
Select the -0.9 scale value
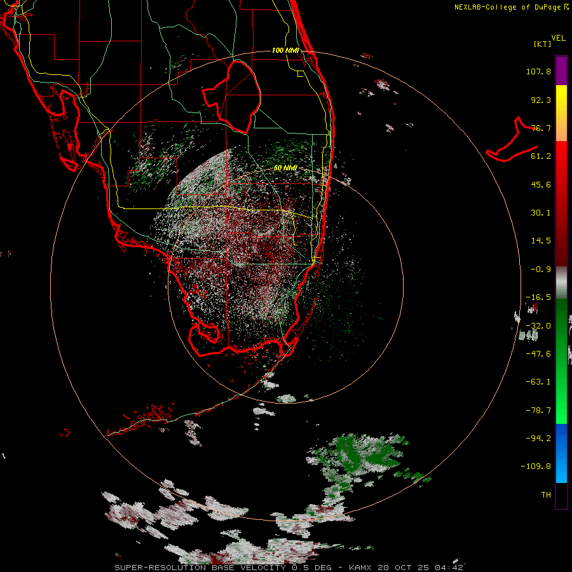pos(541,269)
